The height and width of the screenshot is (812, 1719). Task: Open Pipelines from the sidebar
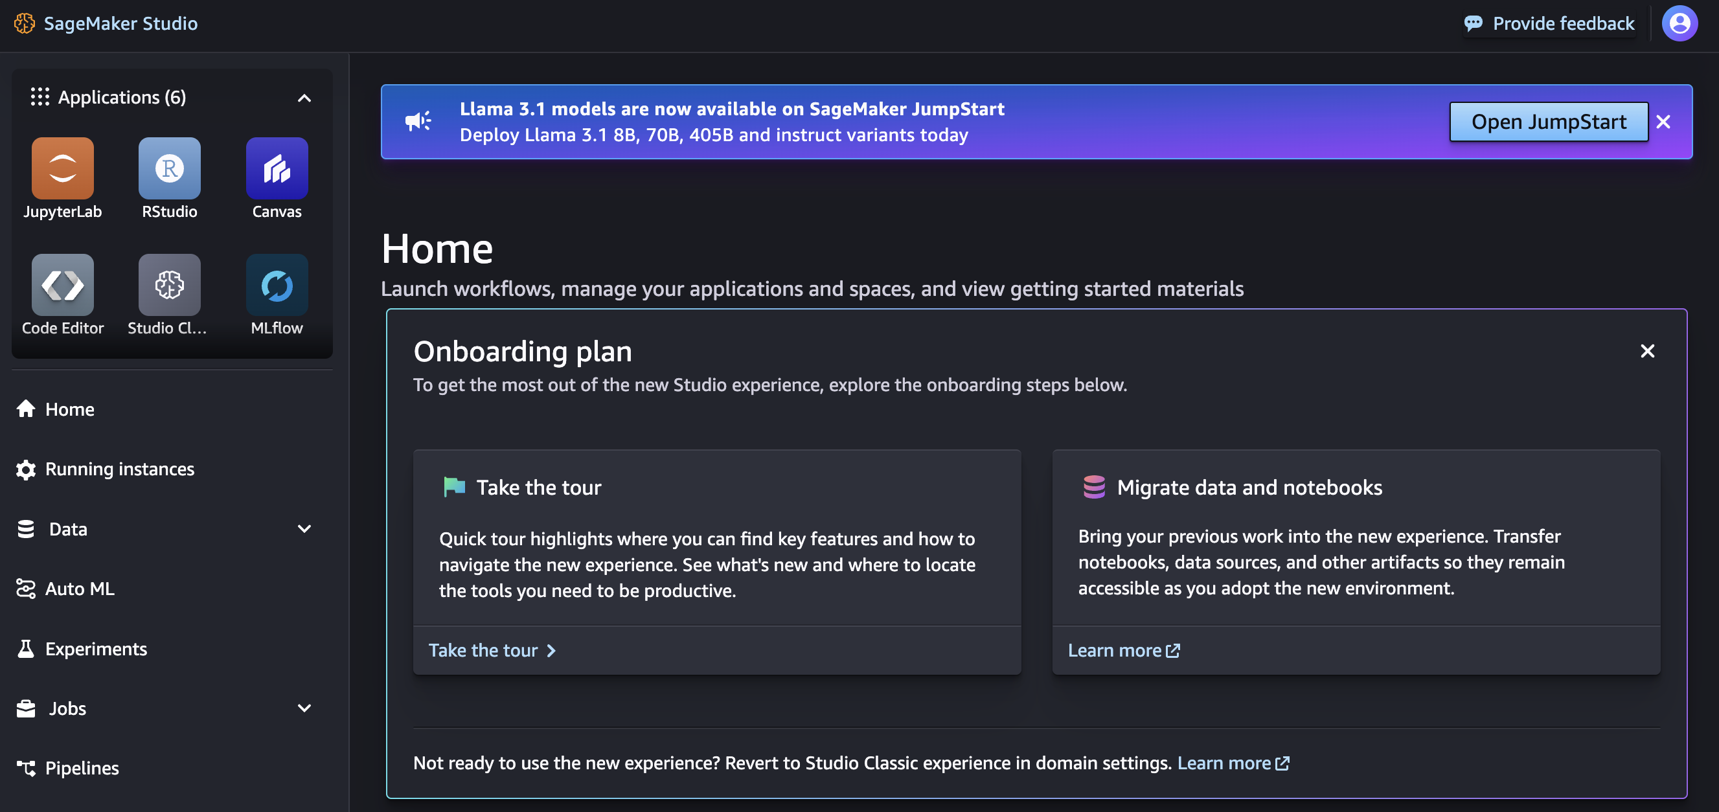click(x=82, y=768)
